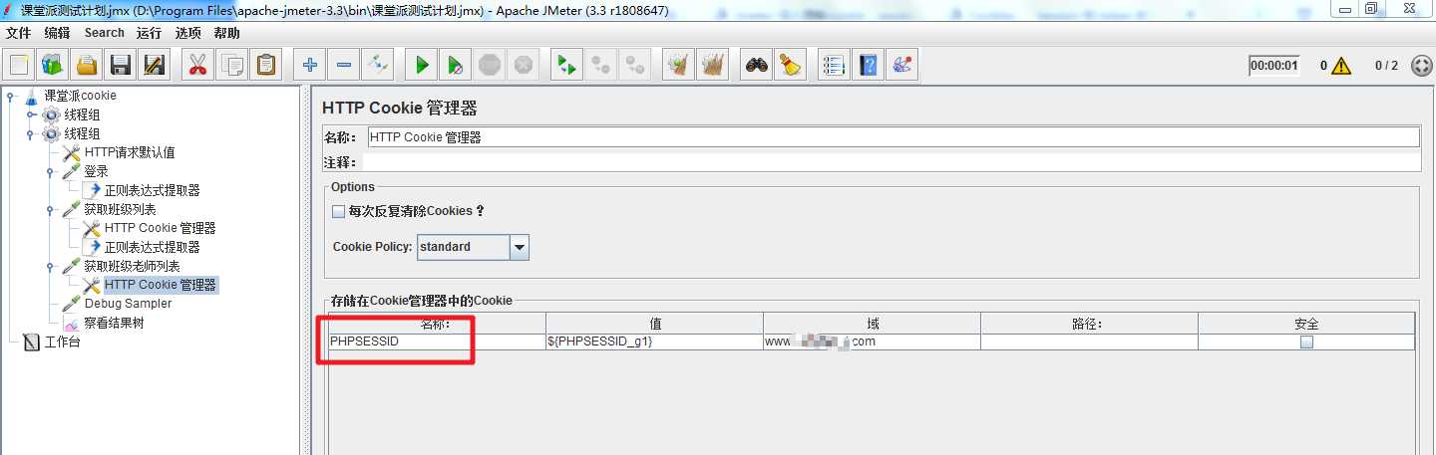Collapse the second 线程组 node handle
This screenshot has height=455, width=1436.
click(31, 133)
